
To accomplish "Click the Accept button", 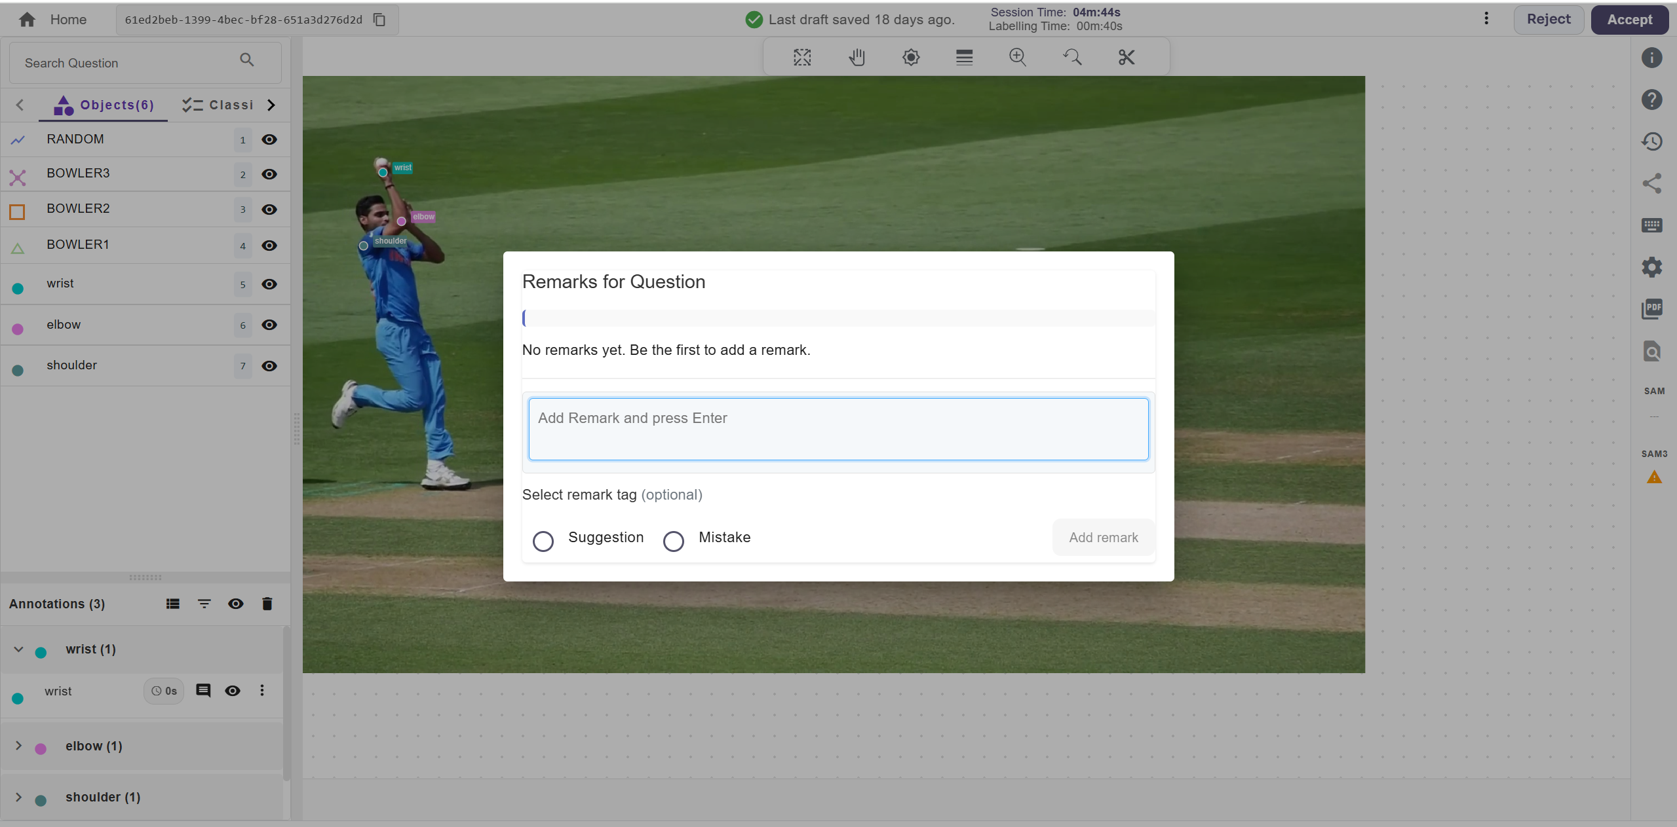I will click(x=1629, y=20).
